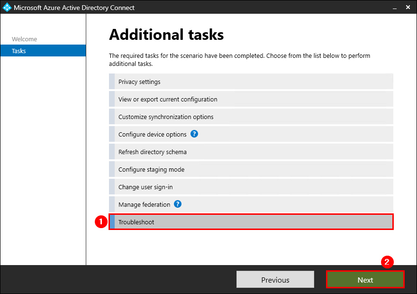Click the Azure AD Connect title bar logo

click(7, 8)
